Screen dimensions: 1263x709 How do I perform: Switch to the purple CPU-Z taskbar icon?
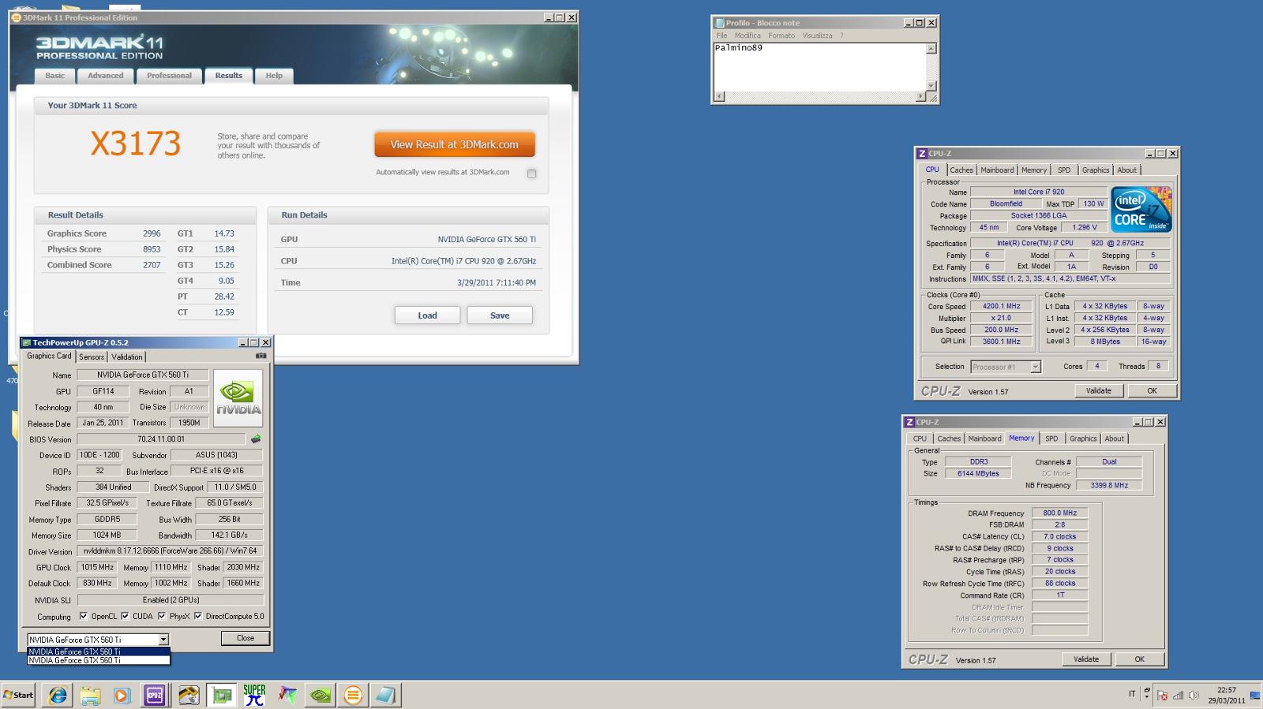click(155, 695)
